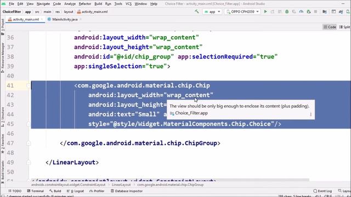Close the MainActivity.java tab
The height and width of the screenshot is (197, 351).
click(81, 20)
